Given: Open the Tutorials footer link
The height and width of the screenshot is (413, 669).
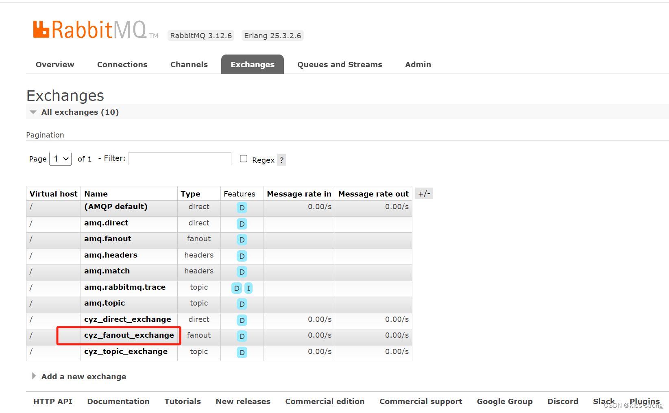Looking at the screenshot, I should tap(183, 401).
